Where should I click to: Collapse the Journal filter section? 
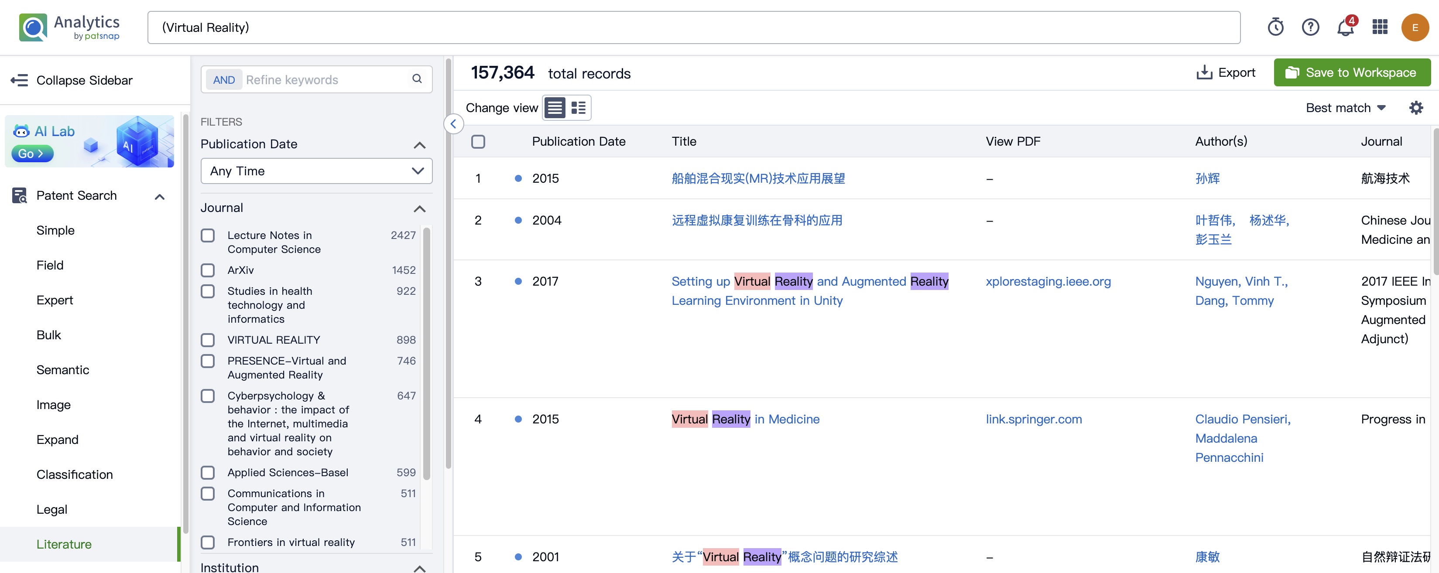point(419,208)
